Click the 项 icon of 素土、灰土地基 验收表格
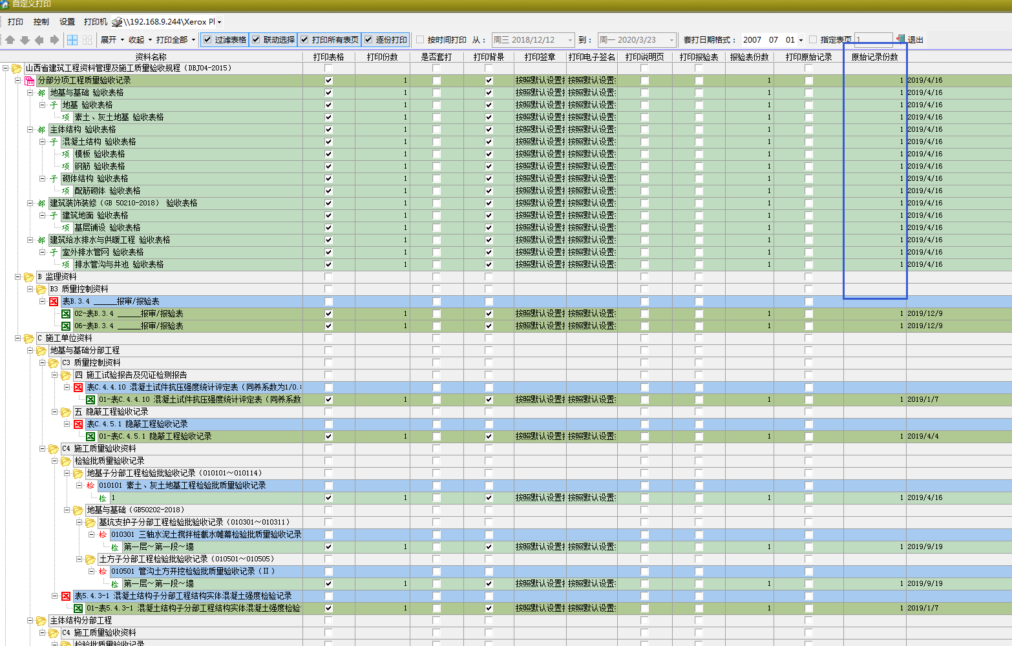This screenshot has height=646, width=1012. [66, 117]
